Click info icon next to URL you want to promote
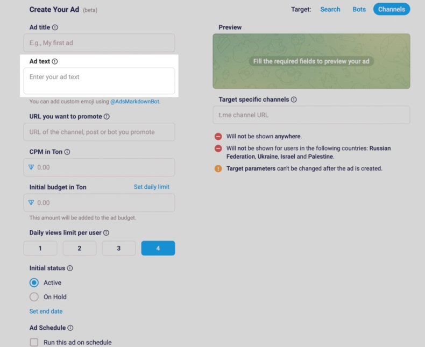Viewport: 425px width, 347px height. 107,117
